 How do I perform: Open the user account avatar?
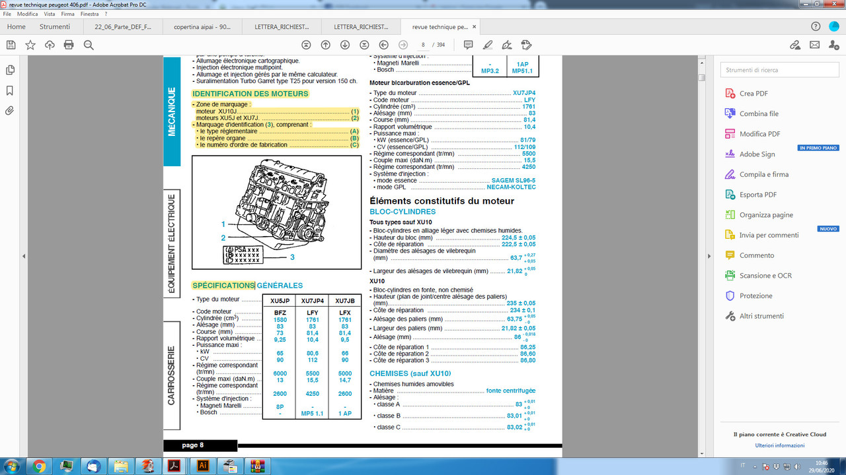click(x=833, y=26)
